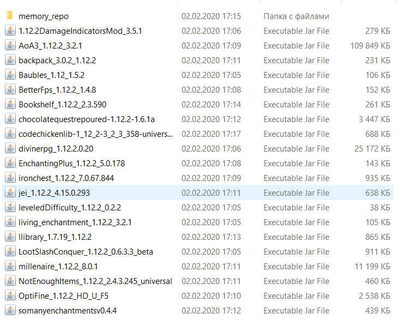The image size is (409, 326).
Task: Click the 865 КБ size cell
Action: click(378, 237)
